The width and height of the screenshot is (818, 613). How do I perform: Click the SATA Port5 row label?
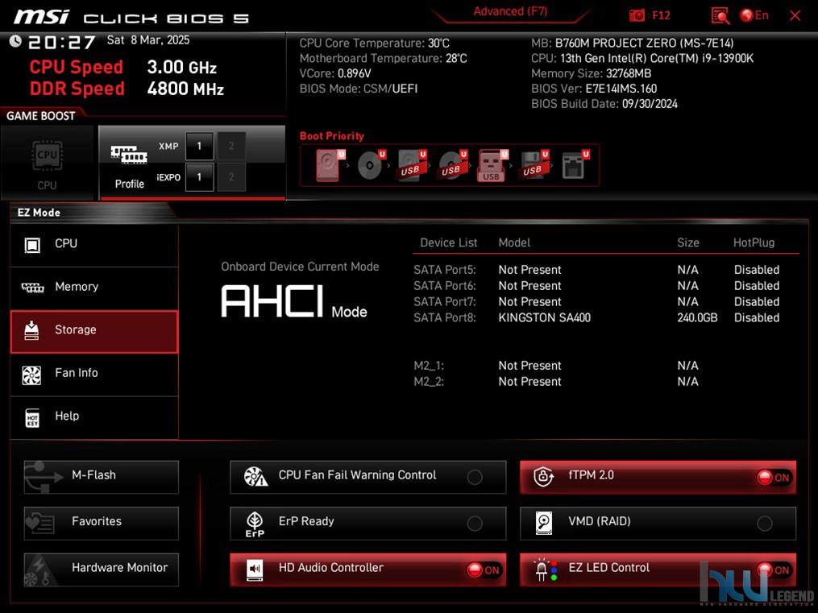tap(445, 270)
